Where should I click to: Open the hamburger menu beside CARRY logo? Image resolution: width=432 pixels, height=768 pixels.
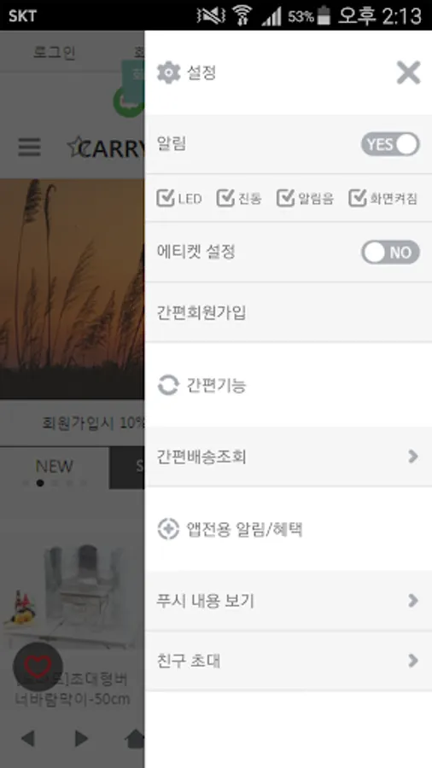[x=29, y=147]
